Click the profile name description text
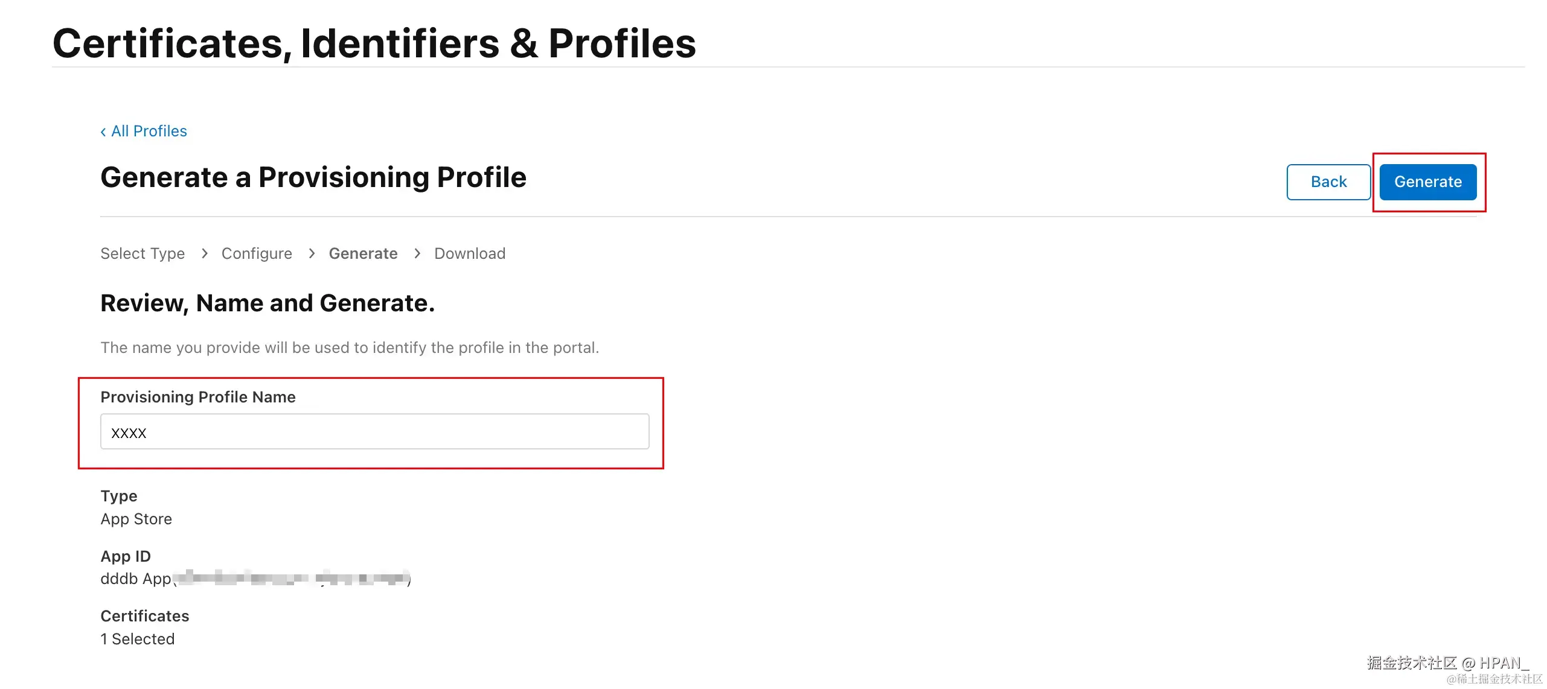 350,348
